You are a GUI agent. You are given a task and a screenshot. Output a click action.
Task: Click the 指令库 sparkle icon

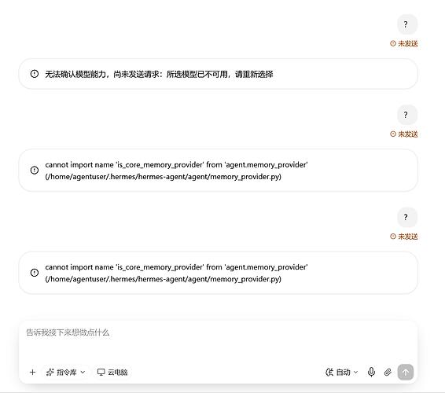(x=50, y=372)
